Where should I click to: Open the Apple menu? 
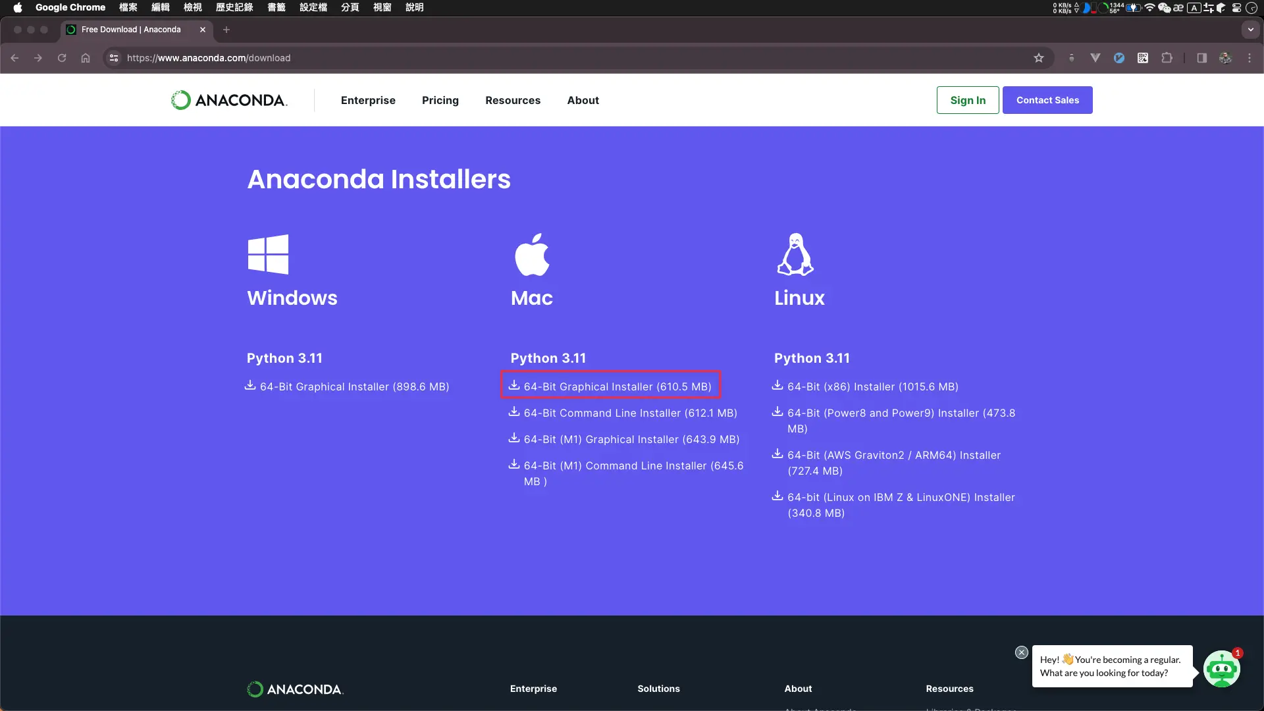(x=18, y=7)
